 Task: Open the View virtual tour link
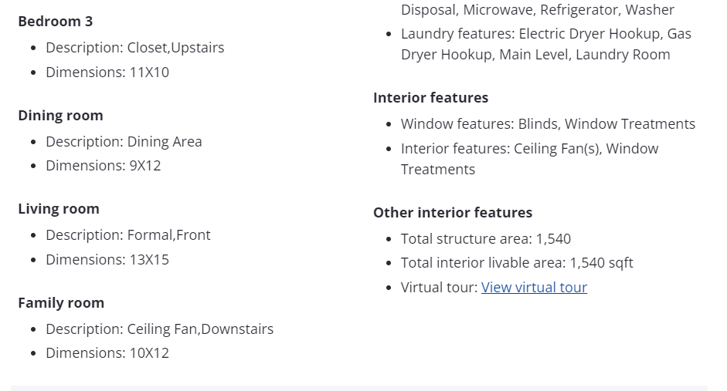point(534,288)
